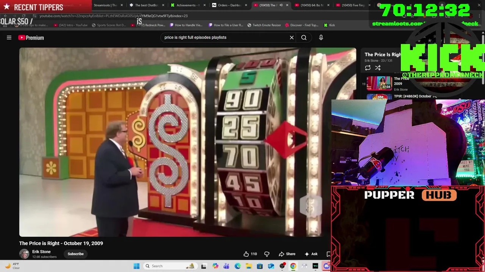
Task: Open Task View on the taskbar
Action: (204, 266)
